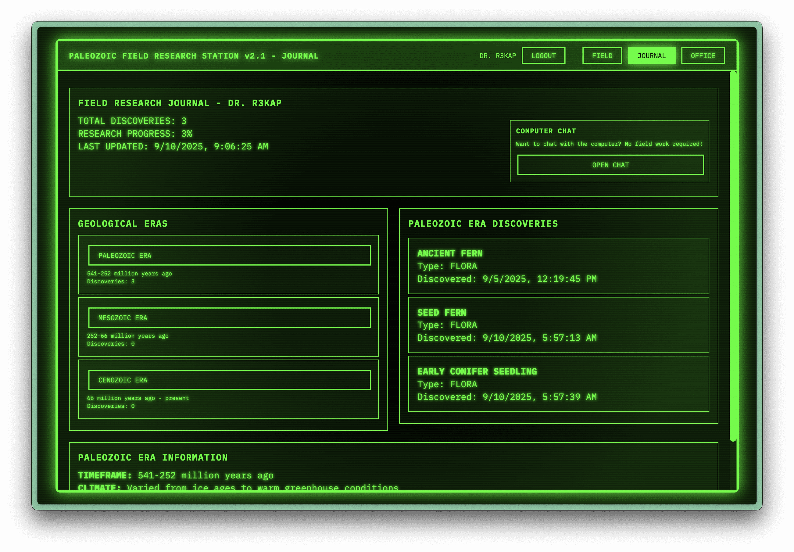Click the TOTAL DISCOVERIES: 3 line
The width and height of the screenshot is (794, 552).
point(132,121)
